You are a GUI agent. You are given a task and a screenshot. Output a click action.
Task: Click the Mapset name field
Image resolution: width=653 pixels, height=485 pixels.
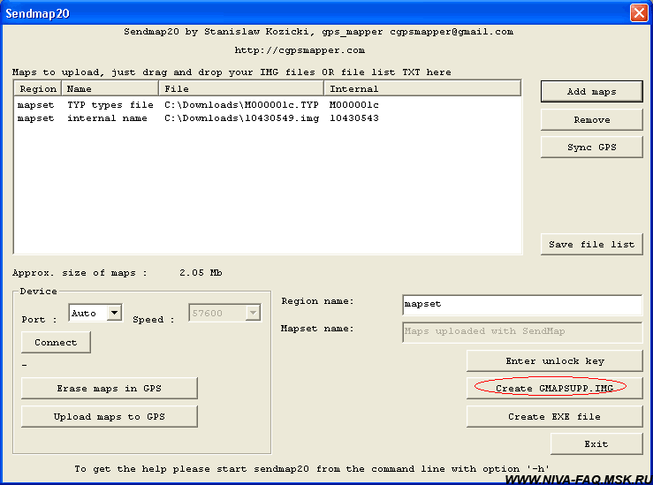pyautogui.click(x=522, y=332)
